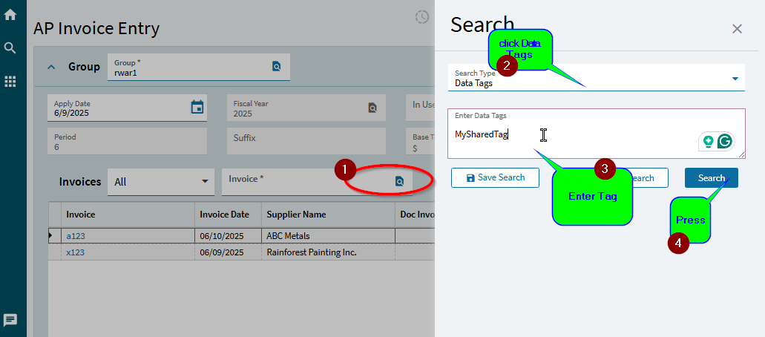
Task: Open the Search Type dropdown
Action: tap(596, 78)
